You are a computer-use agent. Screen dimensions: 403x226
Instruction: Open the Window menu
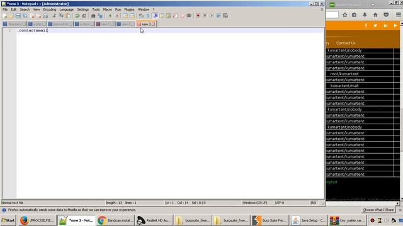click(144, 9)
